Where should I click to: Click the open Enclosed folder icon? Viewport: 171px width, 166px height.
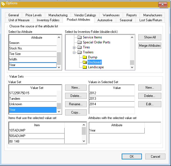(x=85, y=62)
